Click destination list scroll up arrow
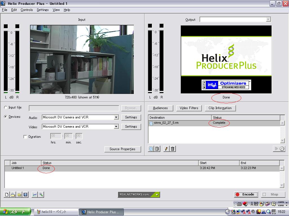 (x=282, y=123)
